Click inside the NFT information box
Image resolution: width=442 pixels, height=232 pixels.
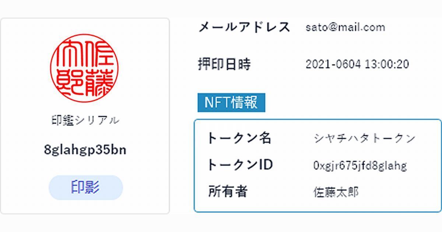[x=318, y=166]
